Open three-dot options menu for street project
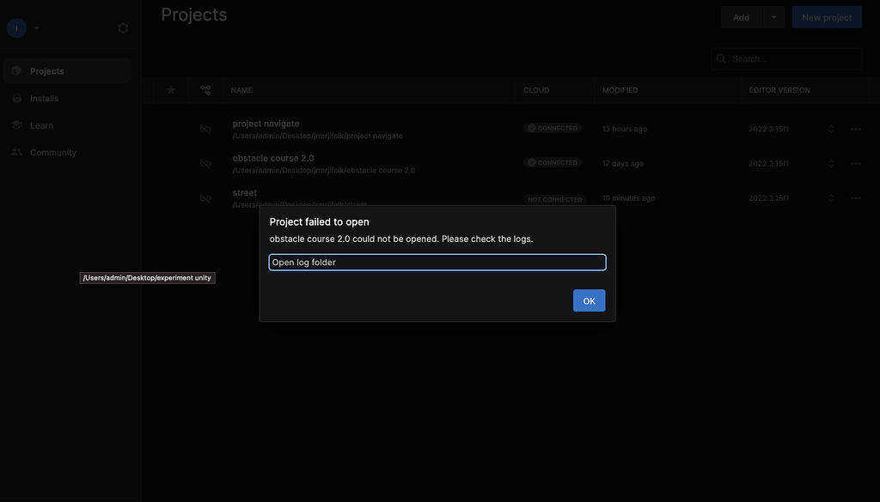This screenshot has height=502, width=880. point(855,197)
